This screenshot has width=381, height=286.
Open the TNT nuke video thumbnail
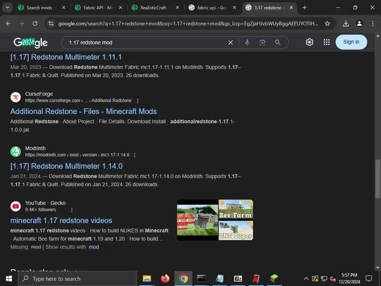(x=198, y=220)
